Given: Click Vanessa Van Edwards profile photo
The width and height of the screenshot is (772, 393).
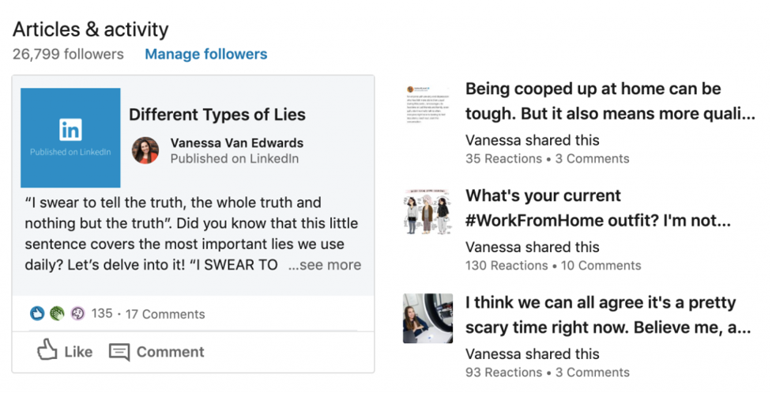Looking at the screenshot, I should 145,150.
